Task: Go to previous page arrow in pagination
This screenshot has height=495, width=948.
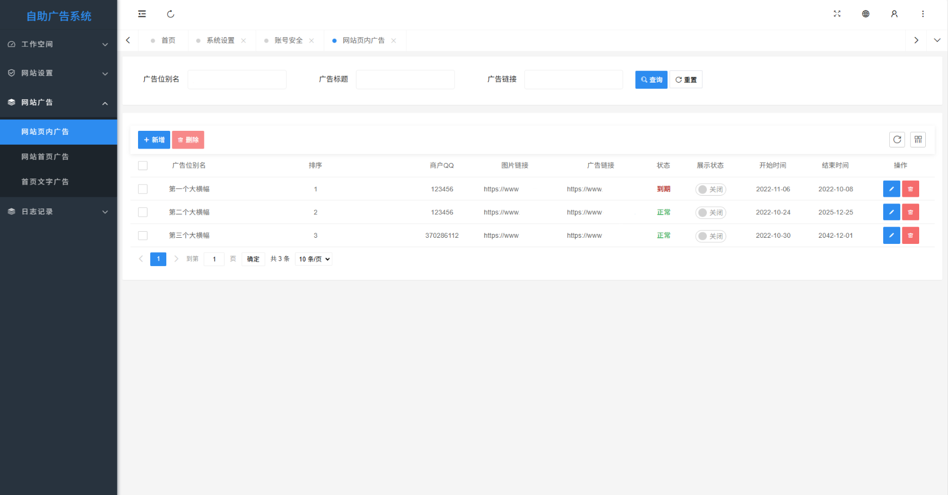Action: tap(141, 259)
